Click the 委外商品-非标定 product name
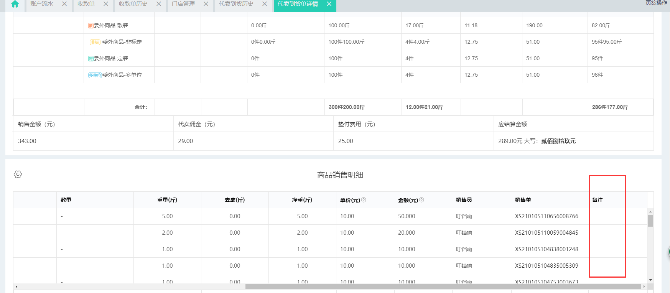The height and width of the screenshot is (293, 670). tap(122, 42)
